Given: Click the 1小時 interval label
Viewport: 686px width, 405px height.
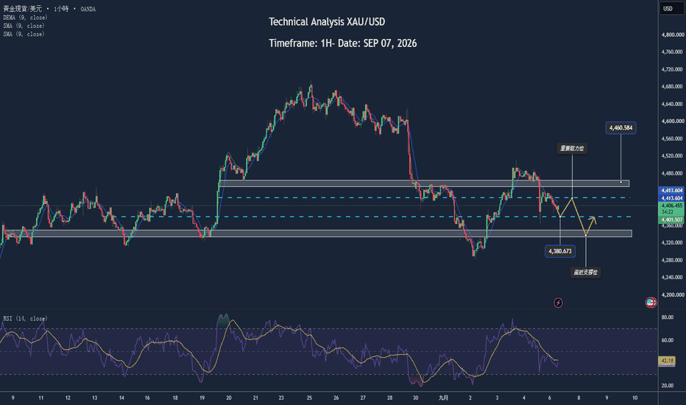Looking at the screenshot, I should tap(61, 9).
